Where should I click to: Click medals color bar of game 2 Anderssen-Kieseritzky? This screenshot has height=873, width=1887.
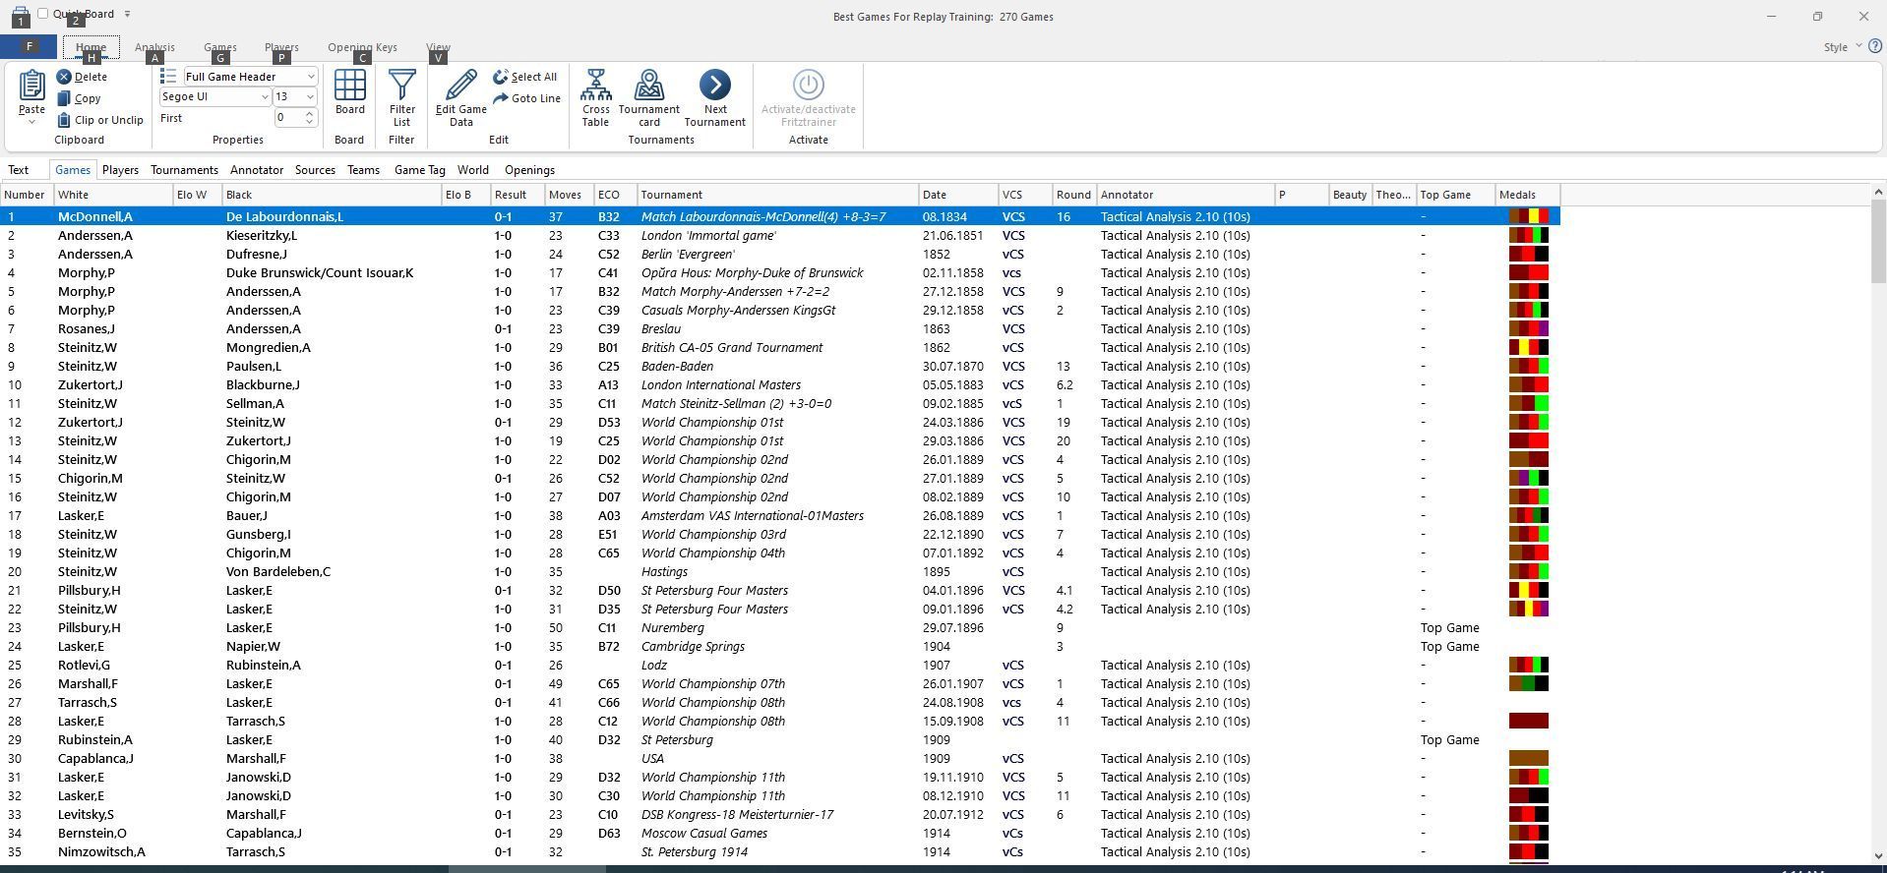click(1528, 235)
